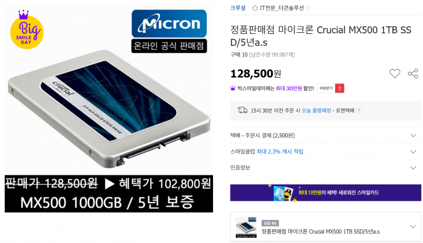The image size is (423, 243).
Task: Click the 스마일카드 promotional banner
Action: (325, 193)
